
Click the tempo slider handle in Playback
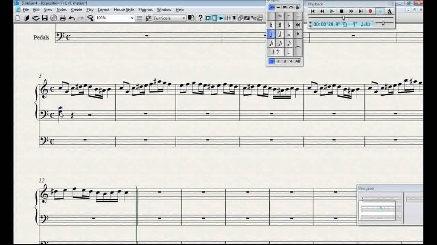[383, 23]
